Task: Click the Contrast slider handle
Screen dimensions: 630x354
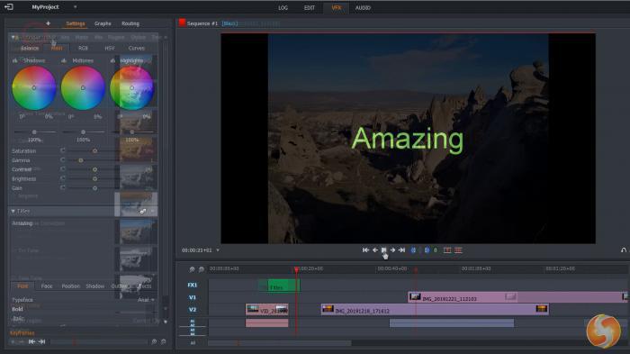Action: click(94, 169)
